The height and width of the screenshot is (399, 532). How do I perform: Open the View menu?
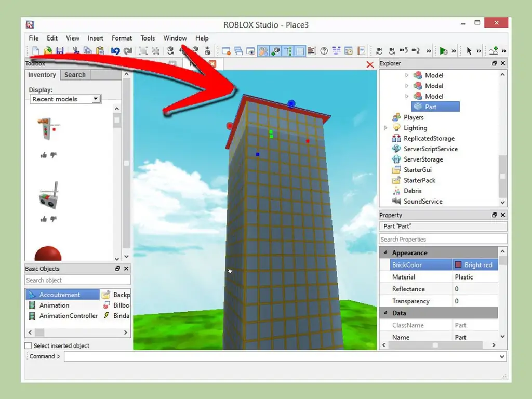(x=73, y=38)
